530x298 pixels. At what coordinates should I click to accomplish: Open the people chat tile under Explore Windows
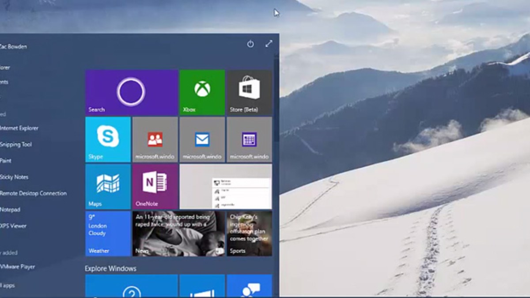[249, 286]
